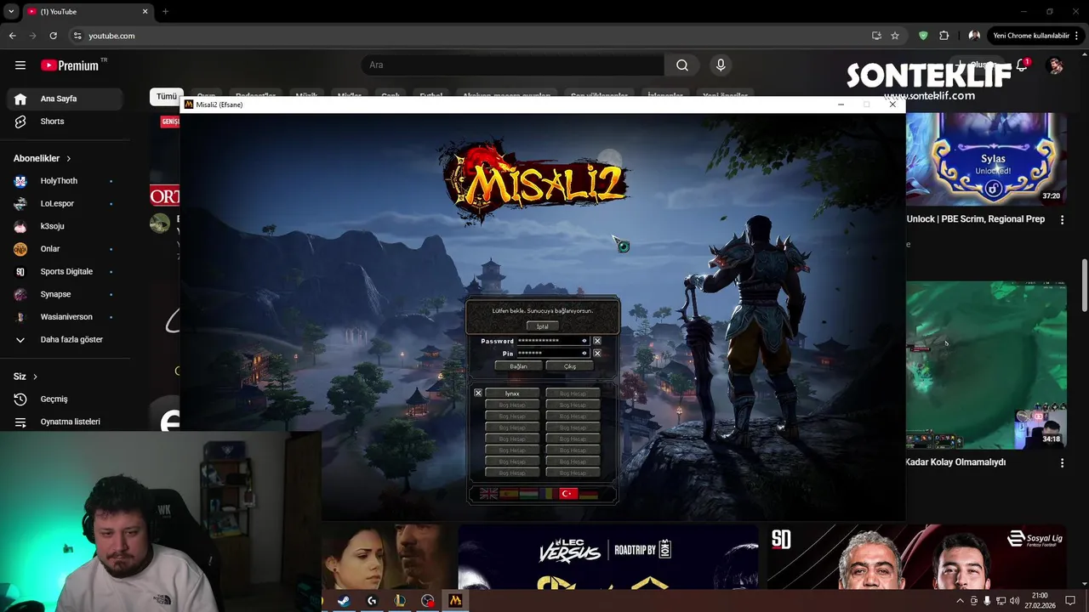Click the Çıkış exit button
Screen dimensions: 1089x612
click(570, 366)
